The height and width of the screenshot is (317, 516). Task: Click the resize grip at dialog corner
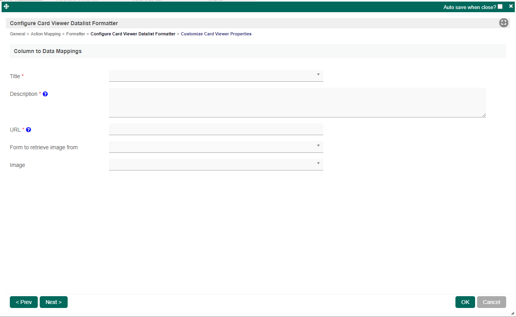tap(512, 313)
